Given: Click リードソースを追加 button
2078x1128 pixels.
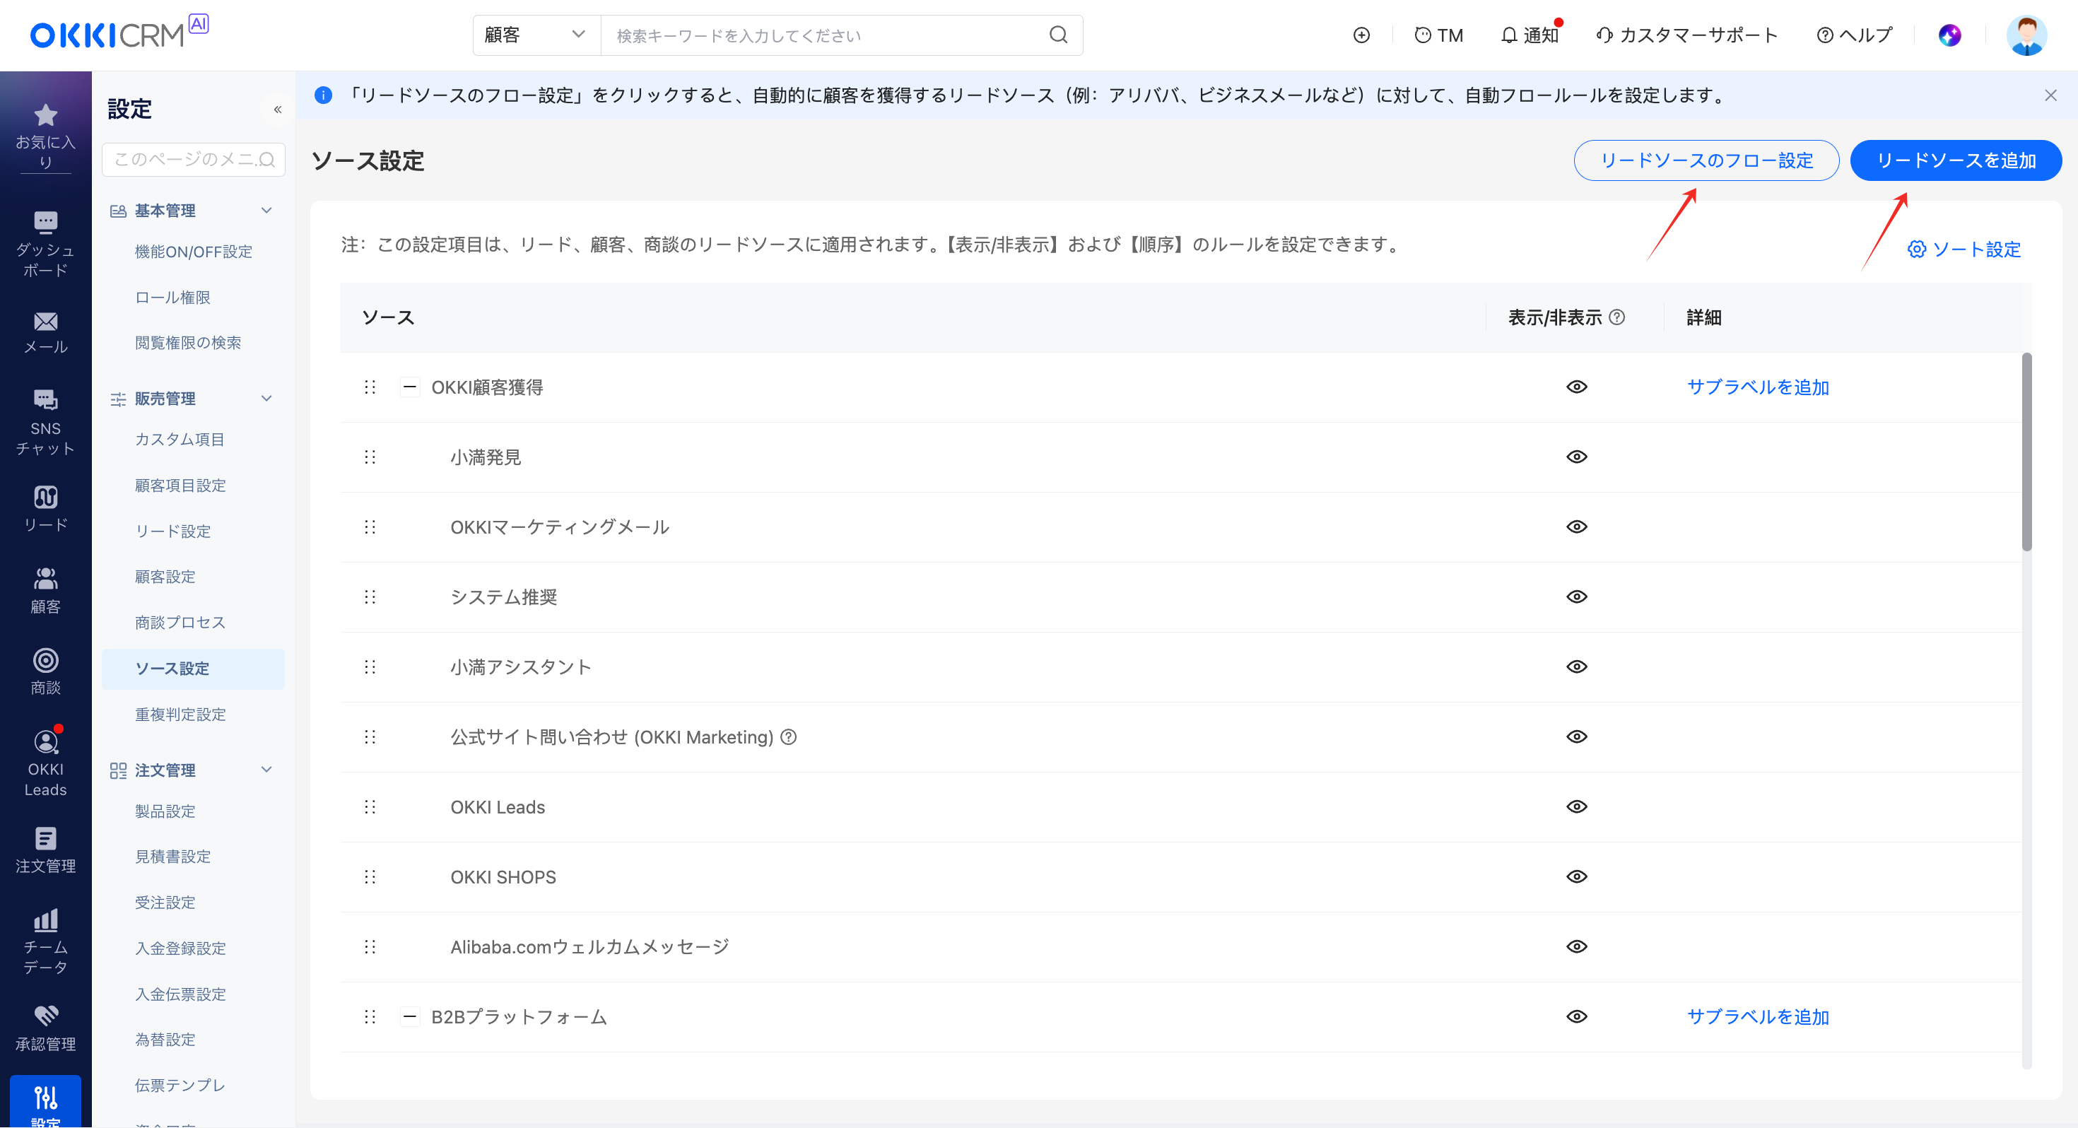Looking at the screenshot, I should coord(1956,160).
